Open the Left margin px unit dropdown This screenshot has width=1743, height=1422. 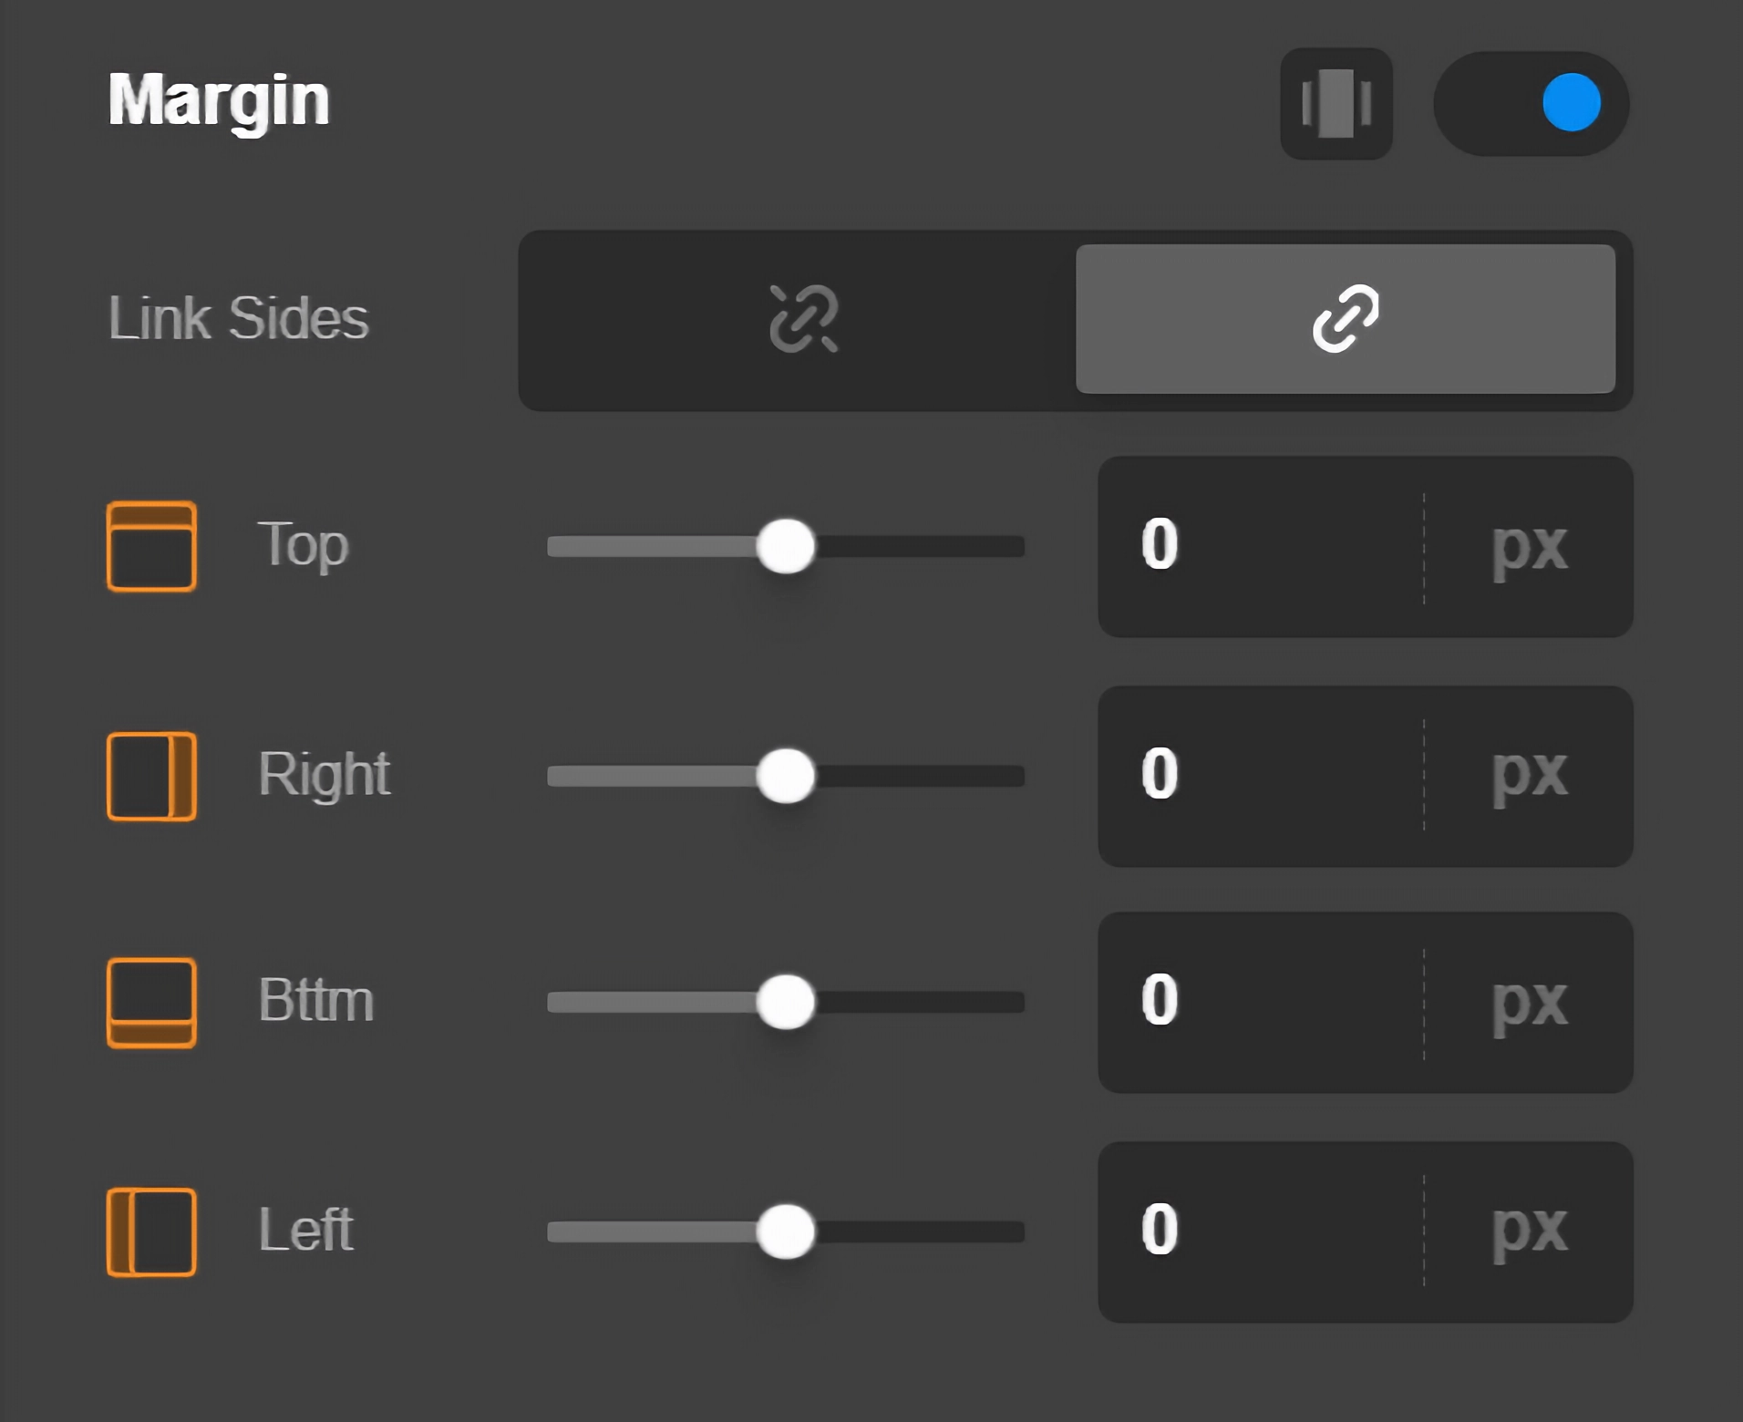(1529, 1231)
